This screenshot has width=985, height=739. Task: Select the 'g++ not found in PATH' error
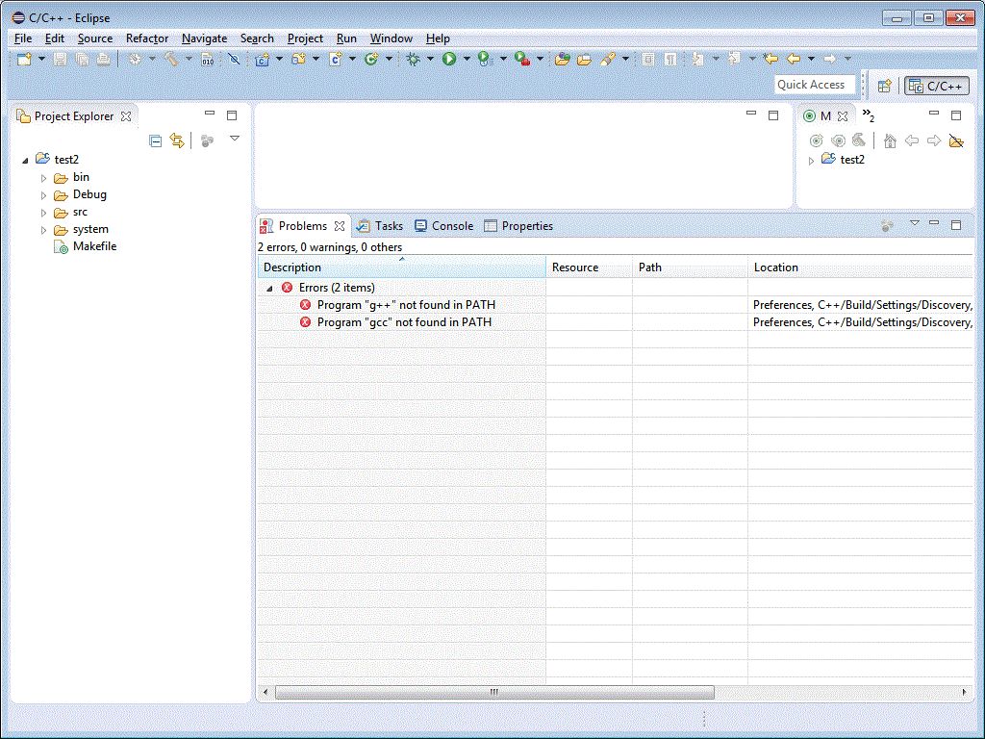[406, 305]
